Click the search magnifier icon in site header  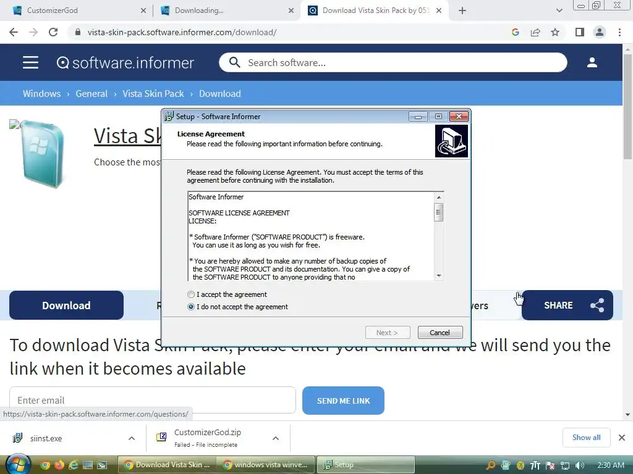pos(234,62)
